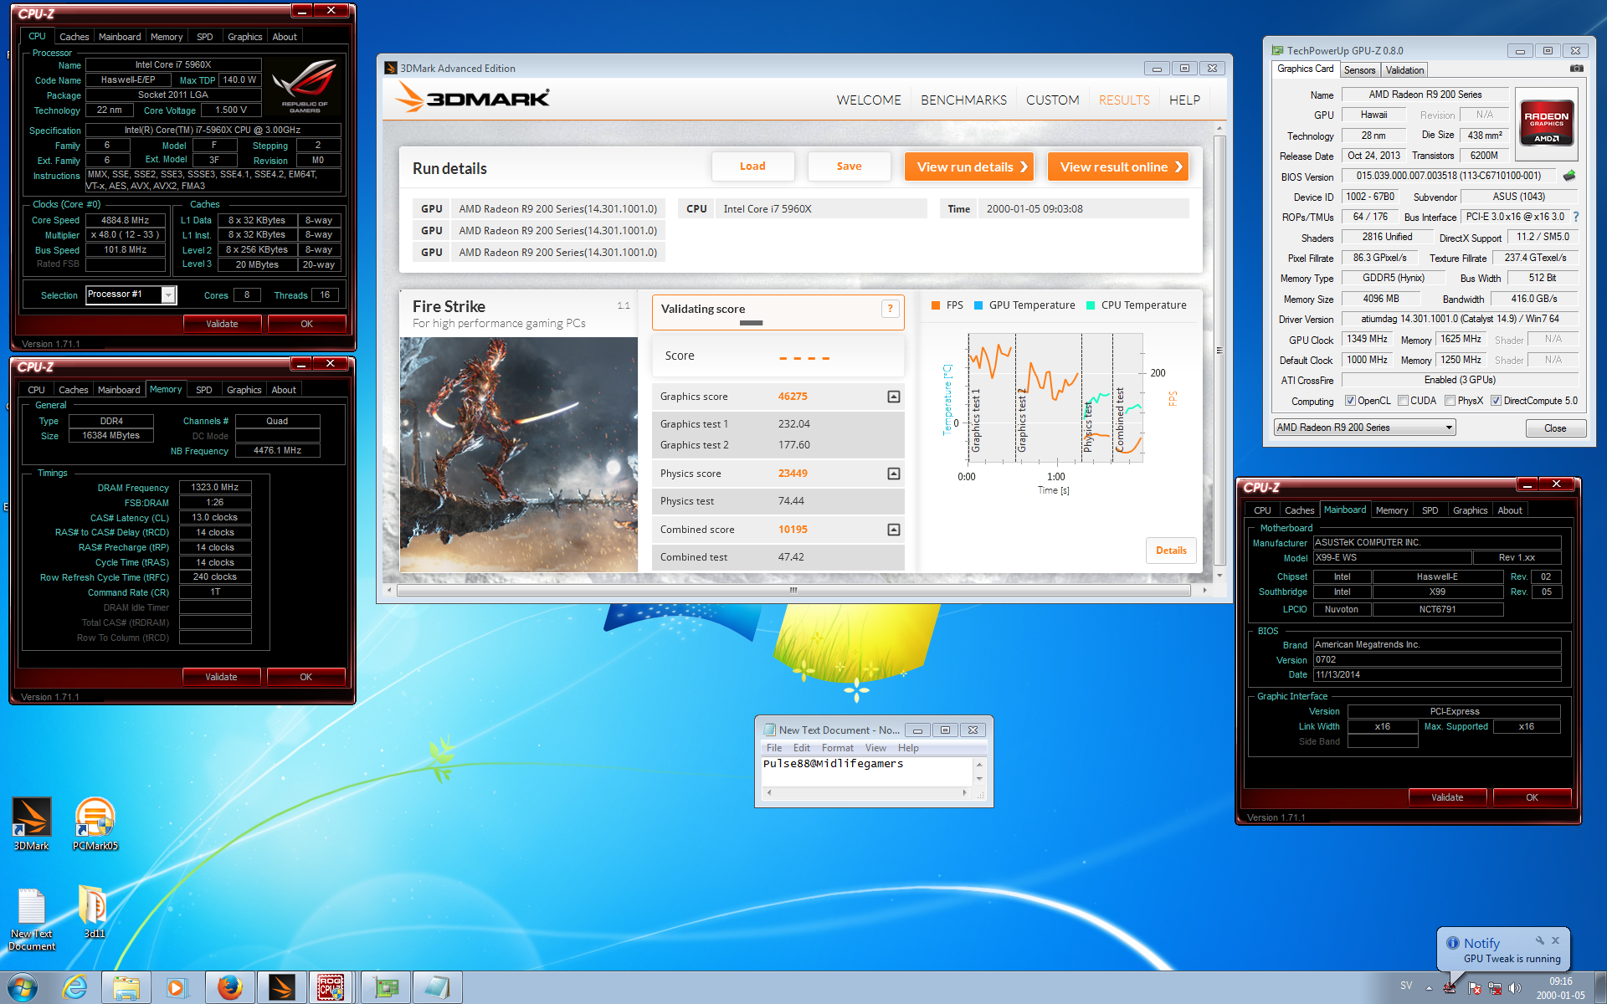This screenshot has height=1004, width=1607.
Task: Click Validate in CPU-Z Memory window
Action: [222, 677]
